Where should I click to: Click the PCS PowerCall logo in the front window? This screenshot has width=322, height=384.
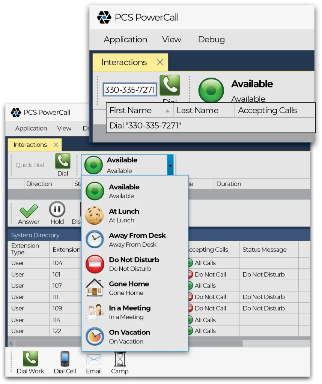coord(104,17)
